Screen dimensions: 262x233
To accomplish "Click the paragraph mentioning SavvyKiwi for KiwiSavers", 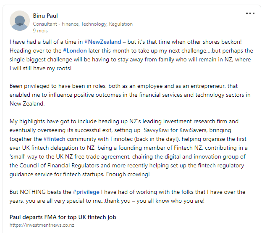I will click(128, 148).
